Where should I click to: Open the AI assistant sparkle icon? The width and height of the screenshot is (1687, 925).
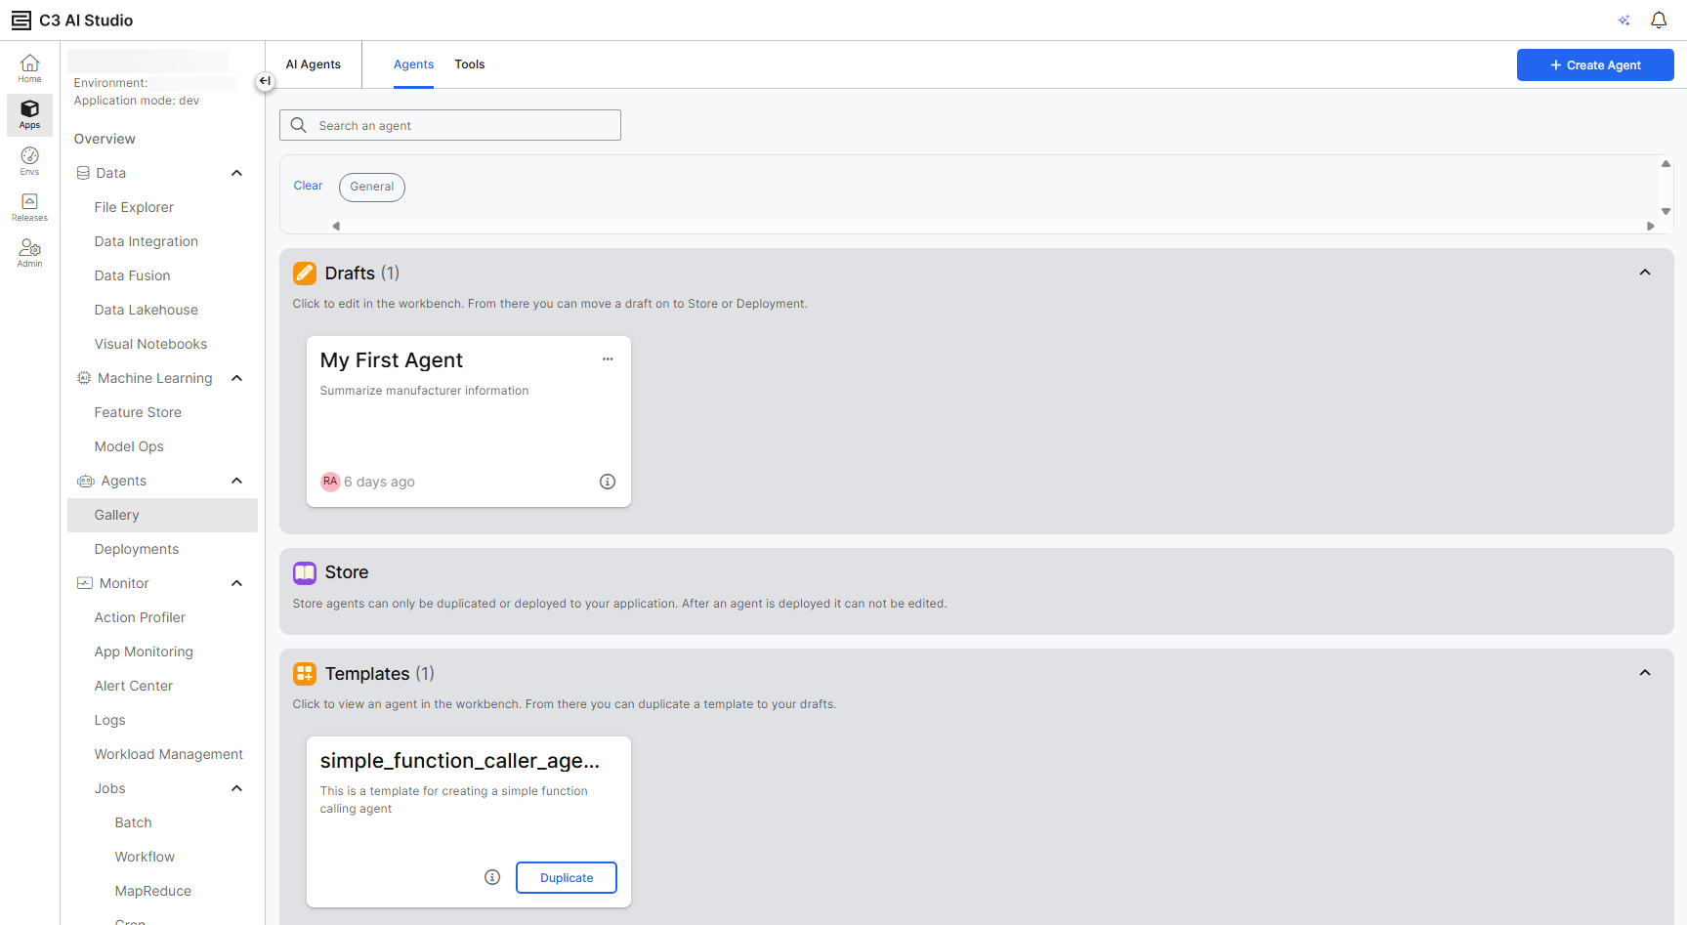pyautogui.click(x=1624, y=21)
